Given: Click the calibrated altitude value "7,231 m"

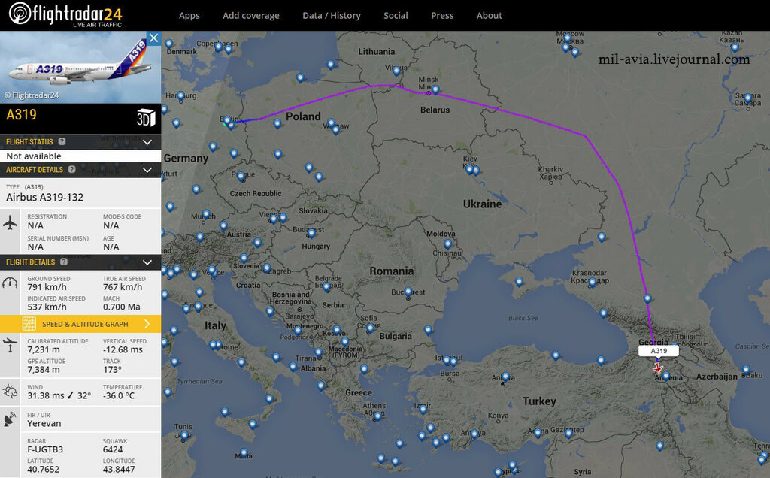Looking at the screenshot, I should coord(44,350).
